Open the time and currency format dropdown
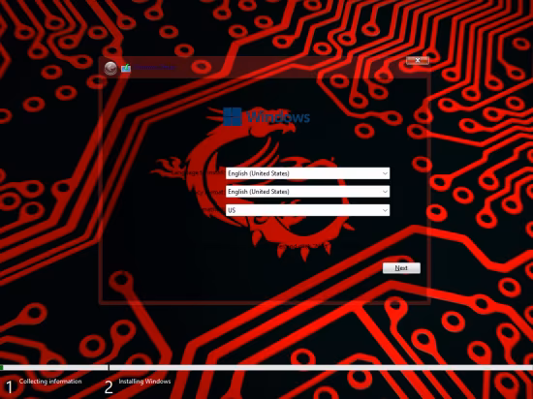The image size is (533, 399). pos(307,192)
